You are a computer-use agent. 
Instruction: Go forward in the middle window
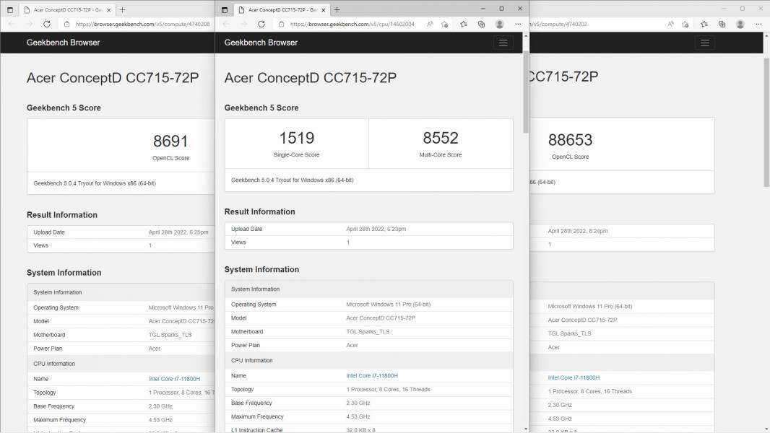243,24
